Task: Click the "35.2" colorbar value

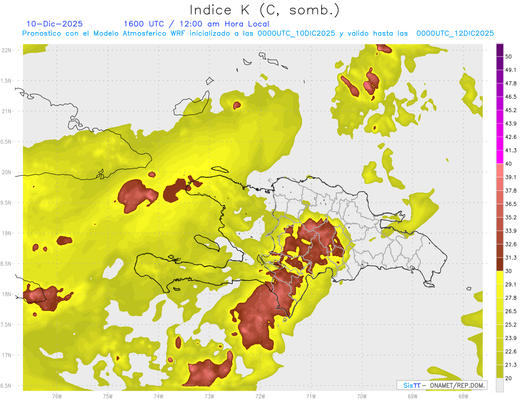Action: pyautogui.click(x=511, y=217)
